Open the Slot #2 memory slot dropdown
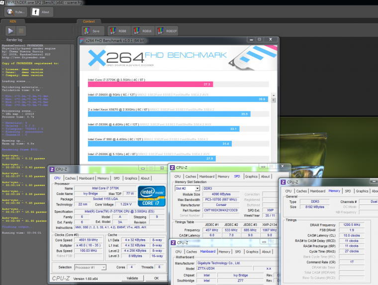The image size is (378, 285). [187, 189]
